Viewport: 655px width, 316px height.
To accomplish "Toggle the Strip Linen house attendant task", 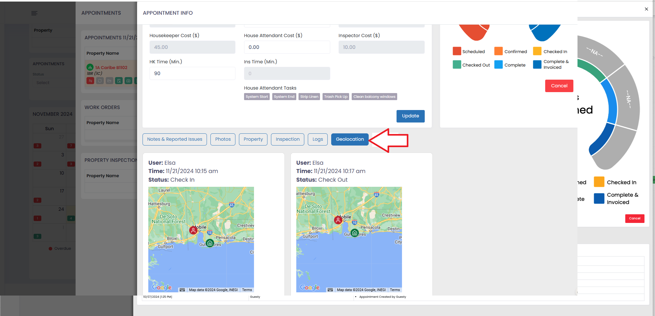I will pos(309,96).
